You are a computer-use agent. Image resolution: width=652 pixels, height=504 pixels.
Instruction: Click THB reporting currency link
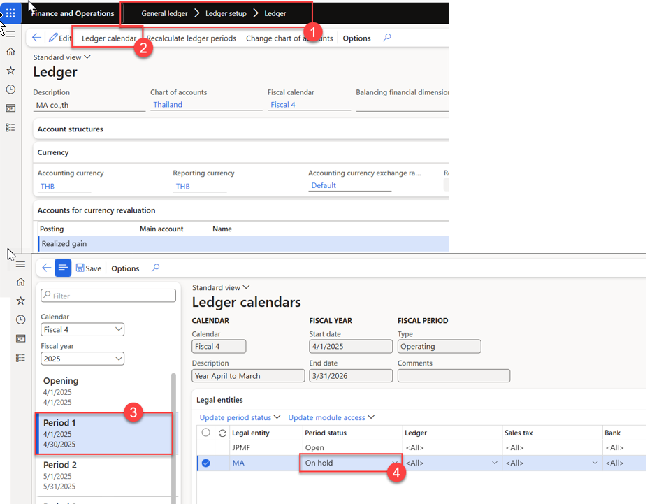point(182,187)
